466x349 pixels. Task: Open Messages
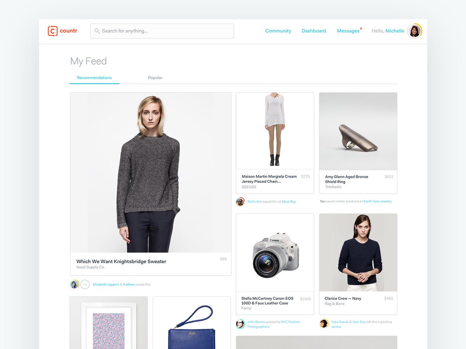[x=348, y=31]
